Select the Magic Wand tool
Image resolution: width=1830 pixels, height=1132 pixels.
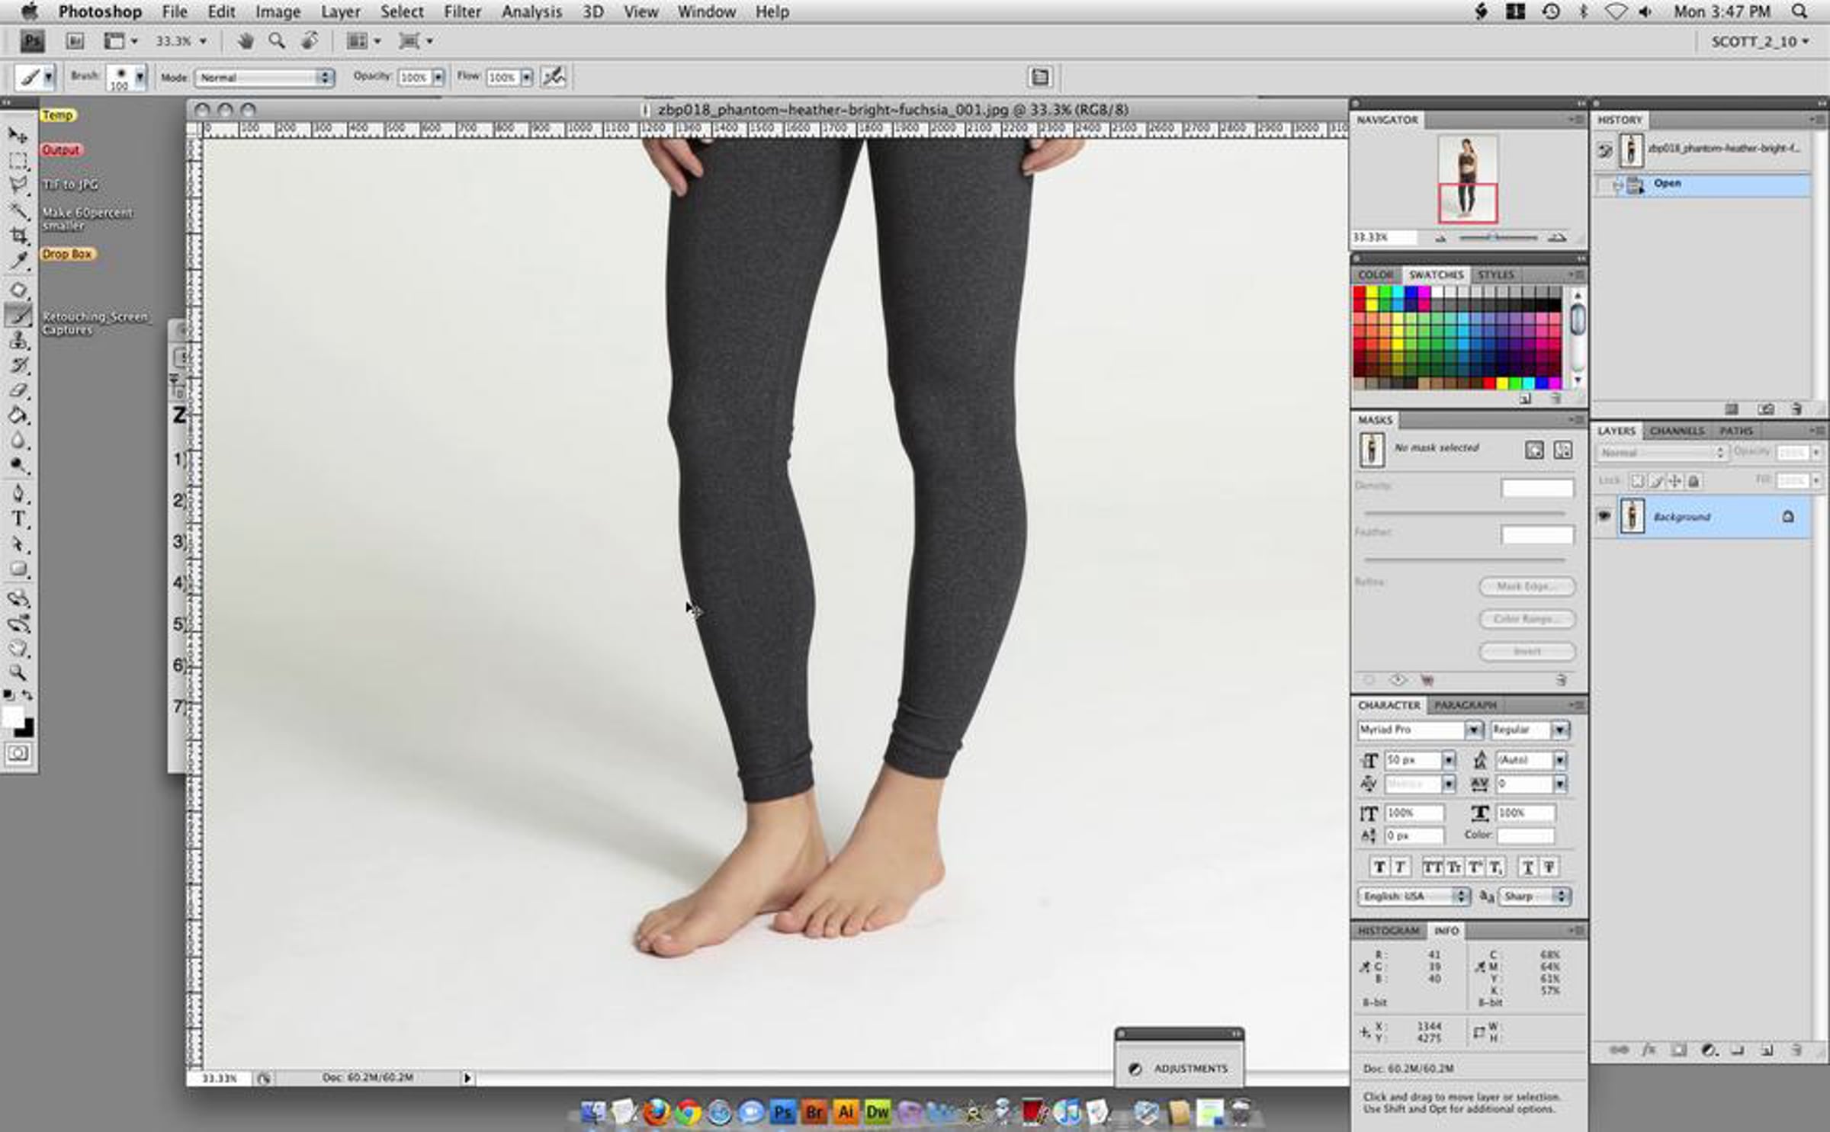tap(18, 211)
